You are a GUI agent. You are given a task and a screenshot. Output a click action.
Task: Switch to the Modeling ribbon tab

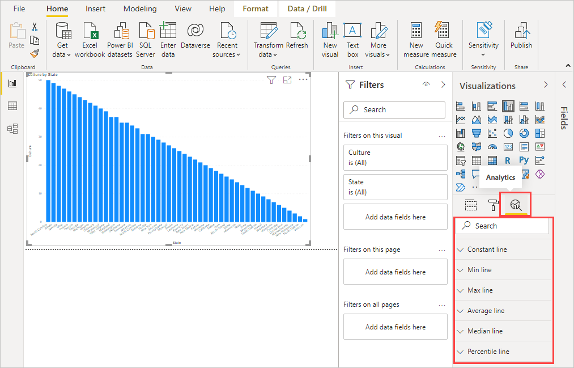139,9
